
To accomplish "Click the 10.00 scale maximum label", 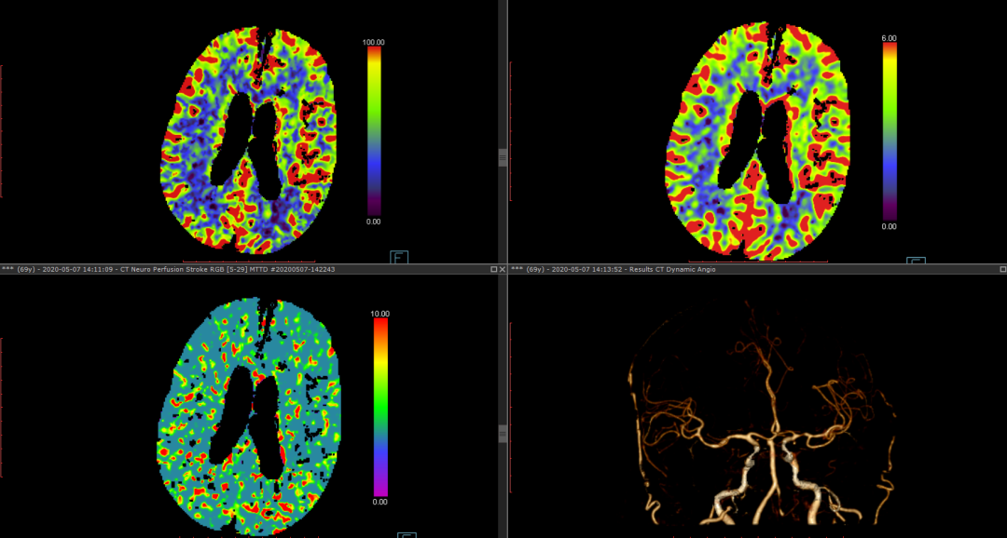I will [380, 314].
